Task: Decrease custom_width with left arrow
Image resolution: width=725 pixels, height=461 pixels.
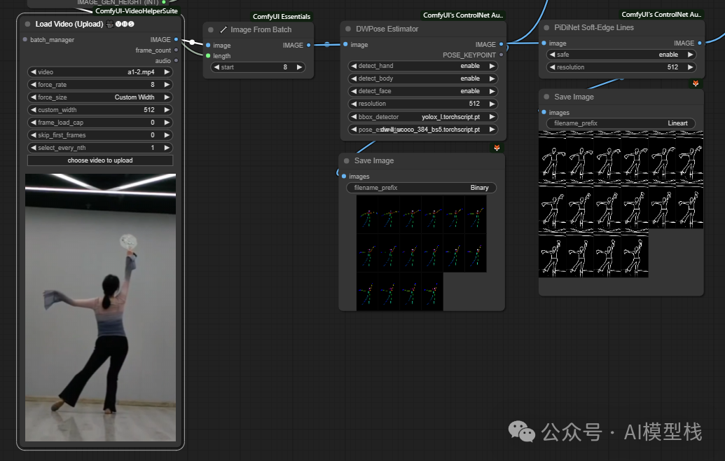Action: coord(34,110)
